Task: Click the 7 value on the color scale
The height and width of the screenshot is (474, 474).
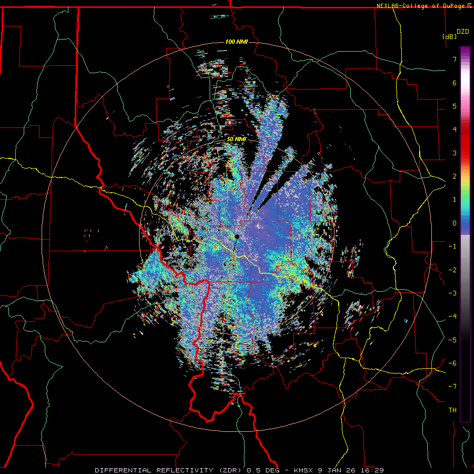Action: point(455,59)
